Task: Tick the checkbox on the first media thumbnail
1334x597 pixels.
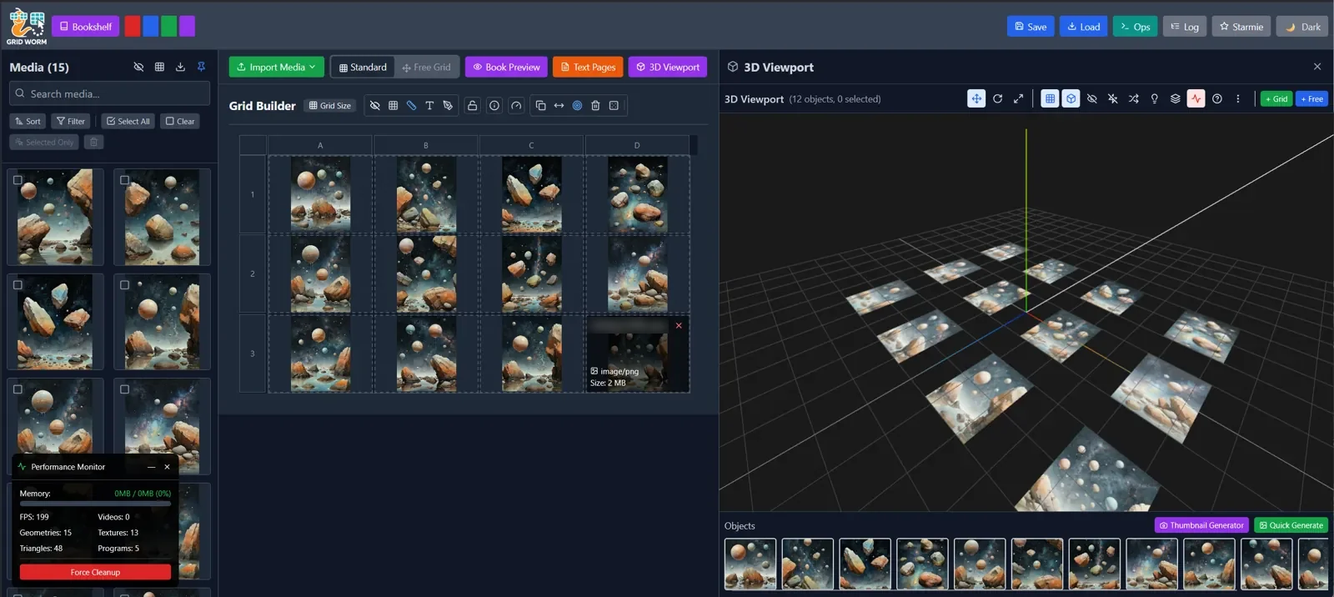Action: (x=18, y=180)
